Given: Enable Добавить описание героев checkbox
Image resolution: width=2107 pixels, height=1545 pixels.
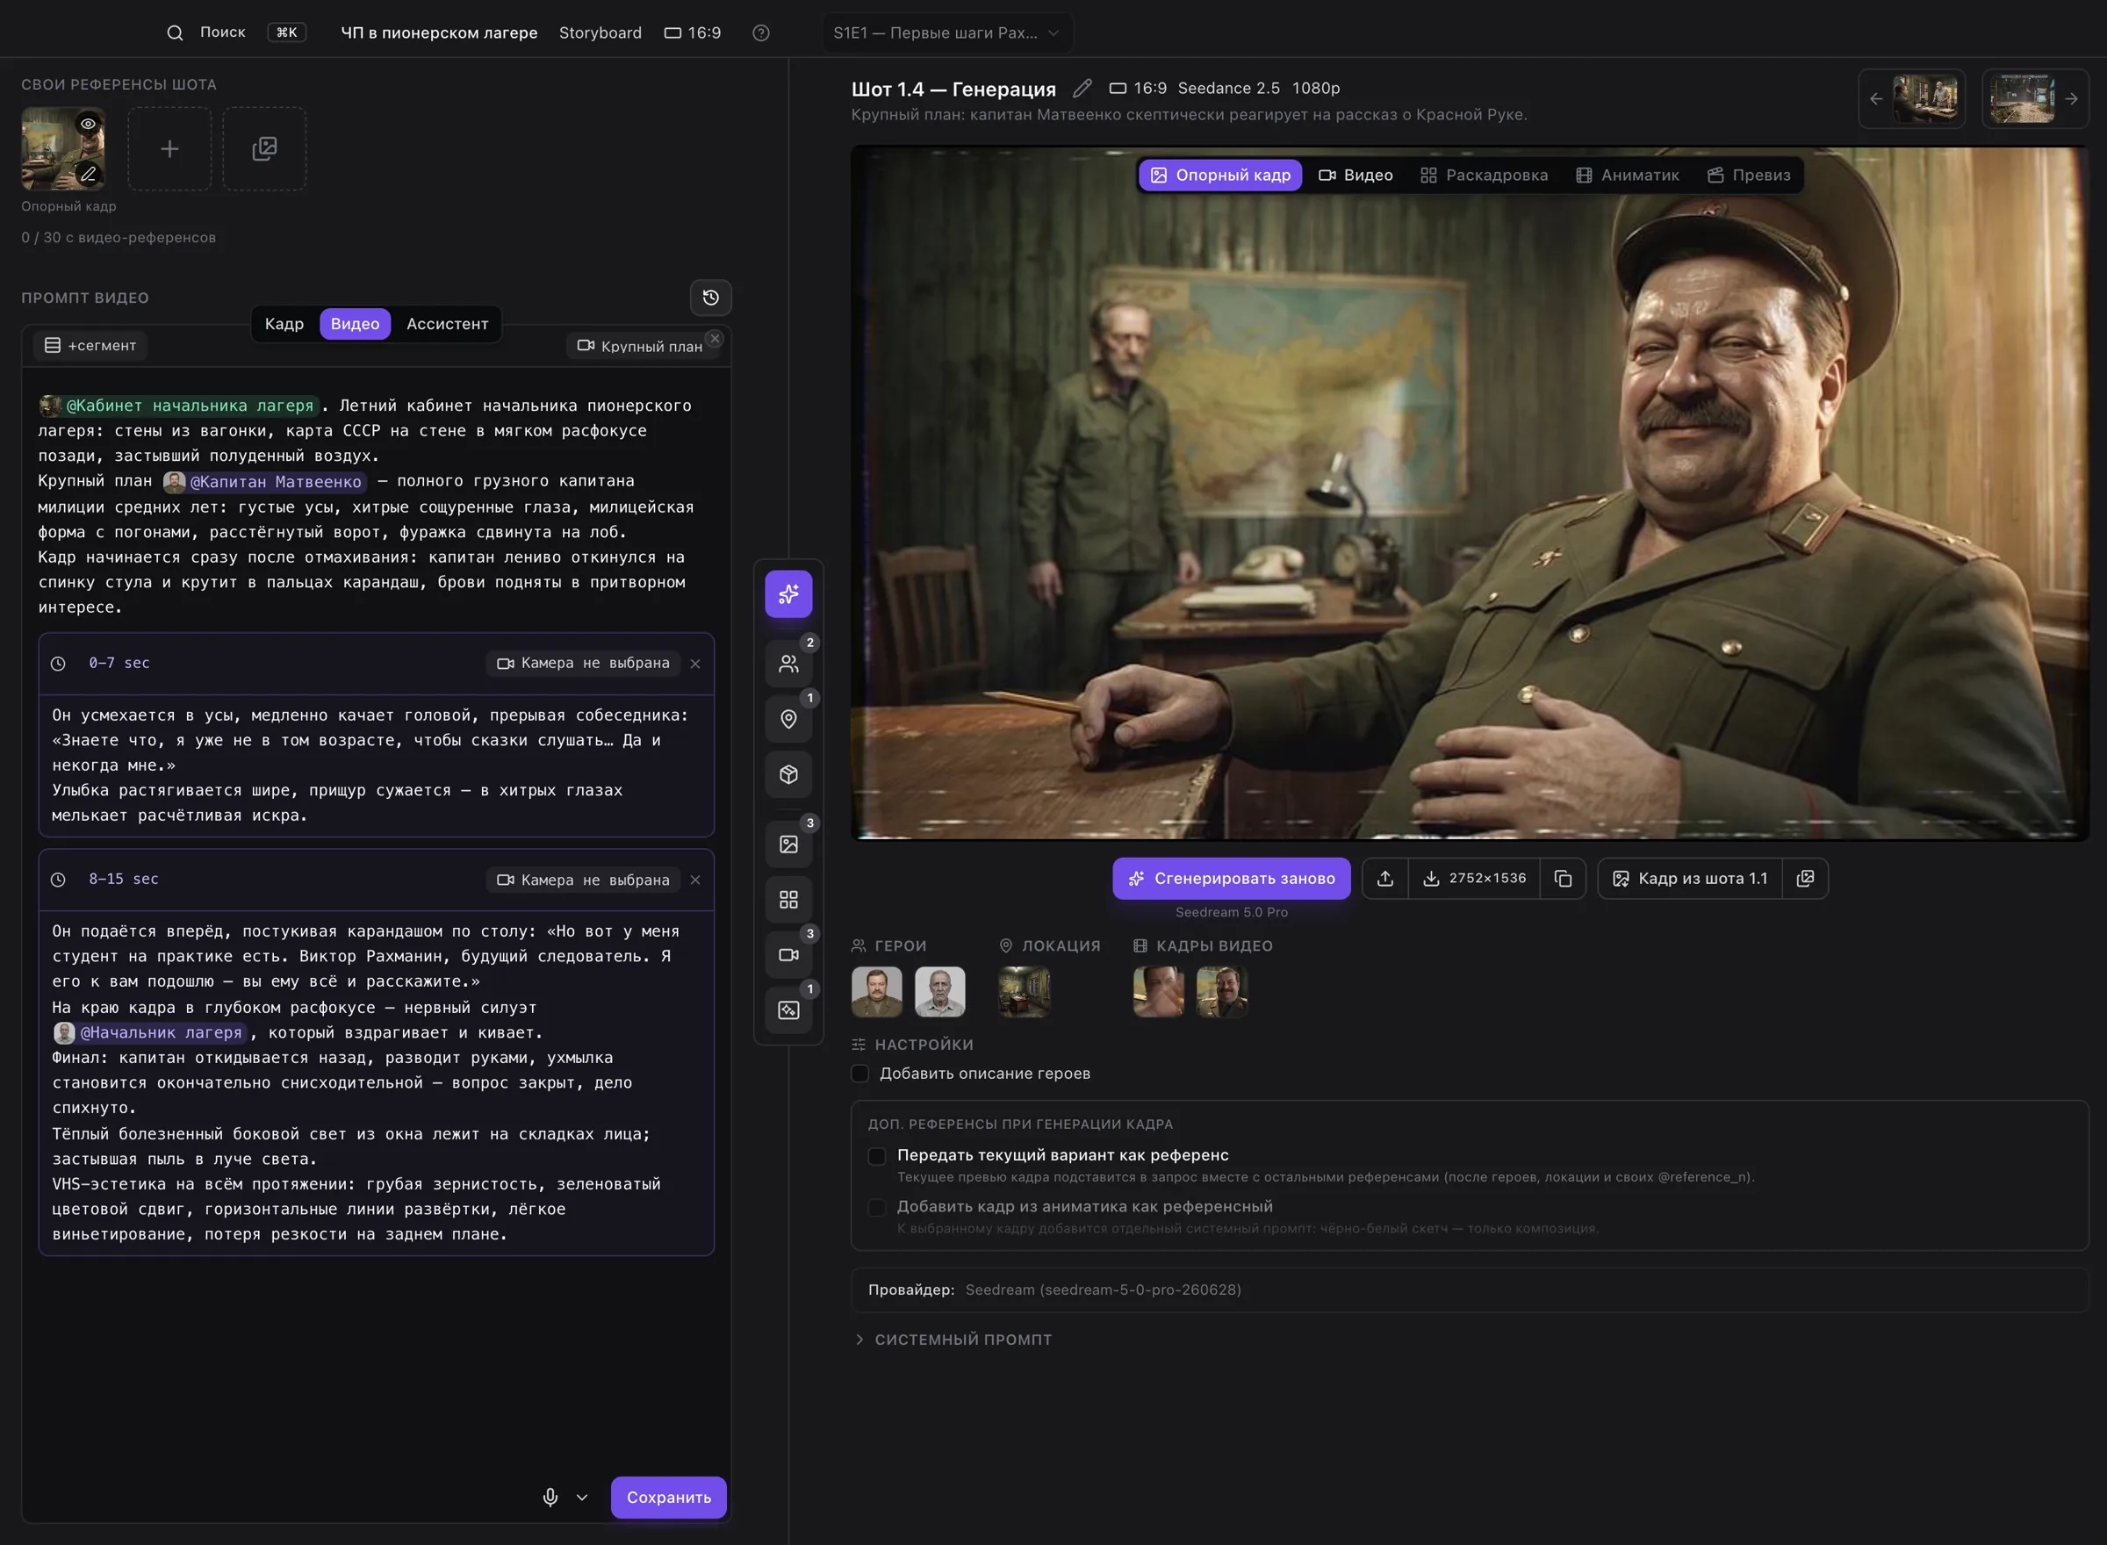Looking at the screenshot, I should [860, 1074].
